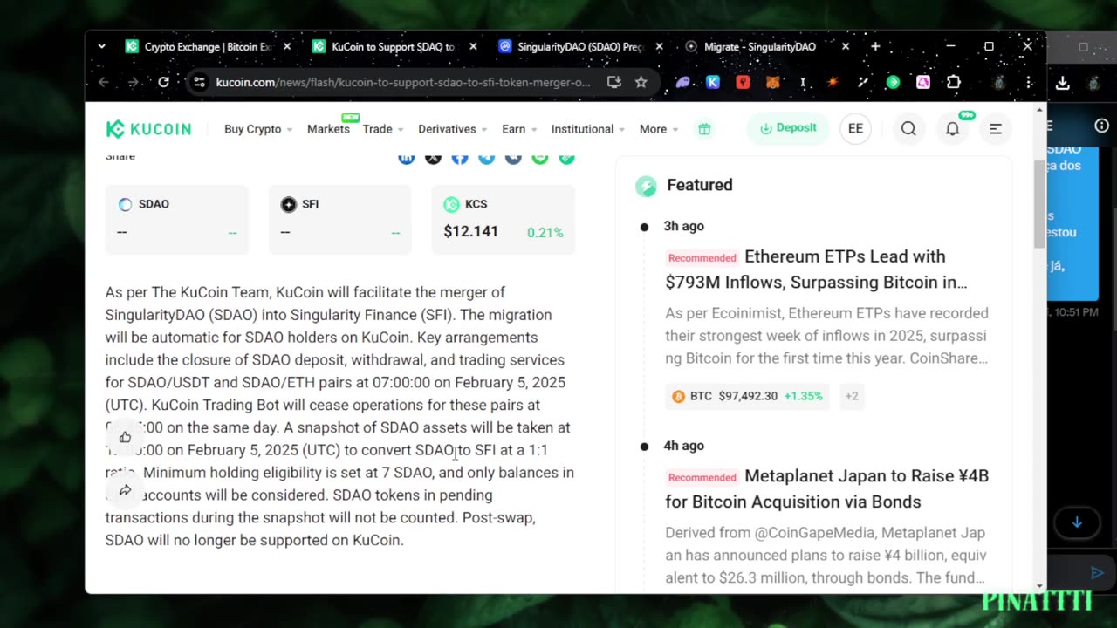1117x628 pixels.
Task: Click scroll-down arrow button in background chat
Action: pos(1077,522)
